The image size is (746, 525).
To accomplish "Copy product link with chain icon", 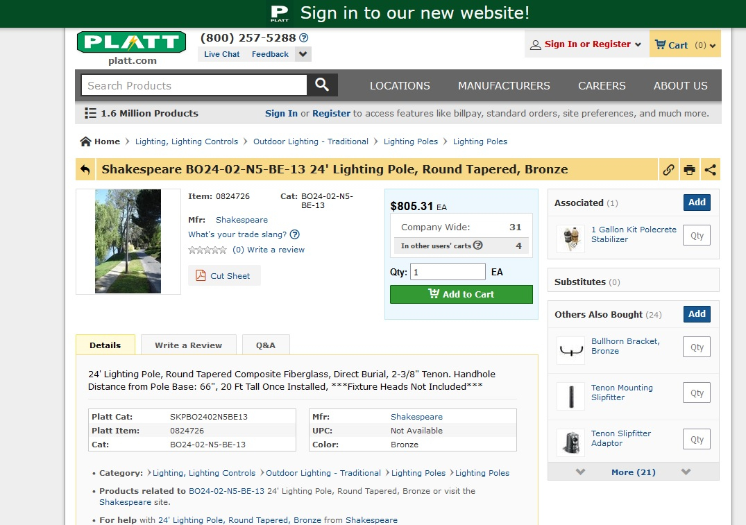I will coord(668,169).
